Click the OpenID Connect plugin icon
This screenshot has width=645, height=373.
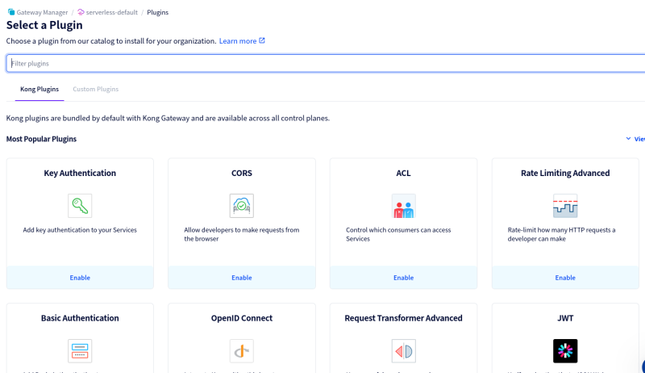[x=242, y=350]
